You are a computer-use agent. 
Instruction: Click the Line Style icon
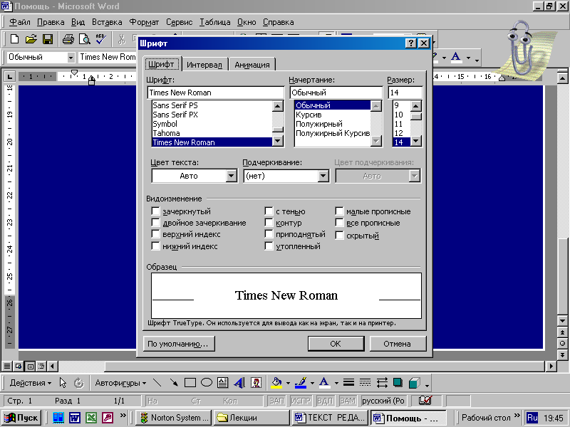point(348,383)
